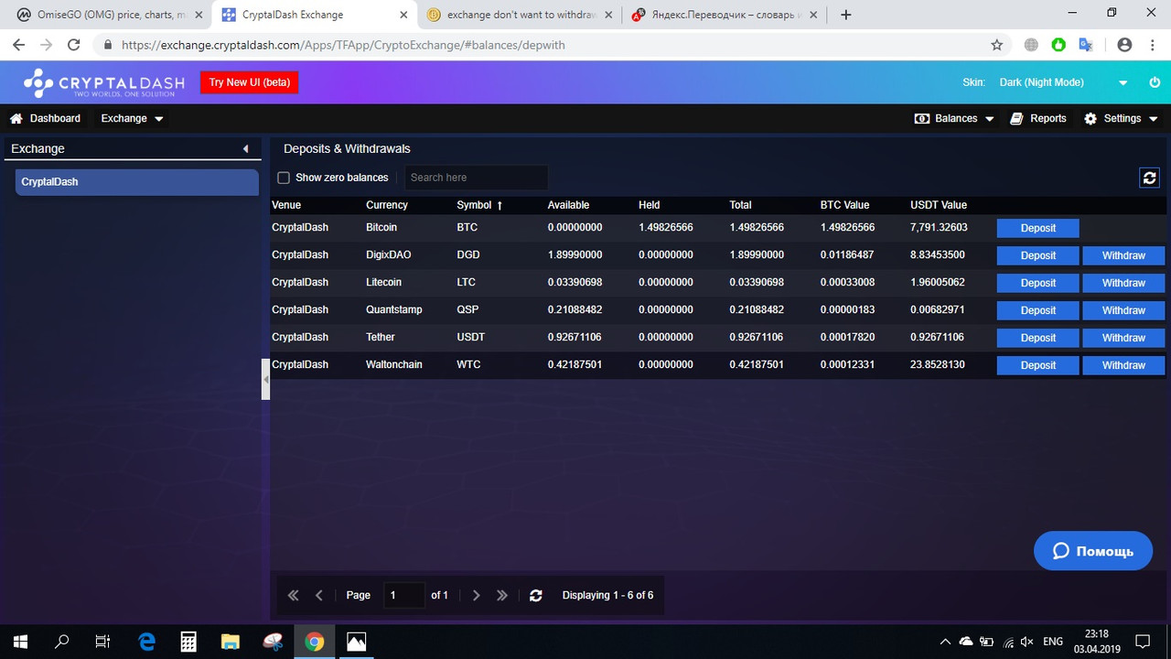Open Calculator from the taskbar
Screen dimensions: 1171x659
click(x=188, y=641)
